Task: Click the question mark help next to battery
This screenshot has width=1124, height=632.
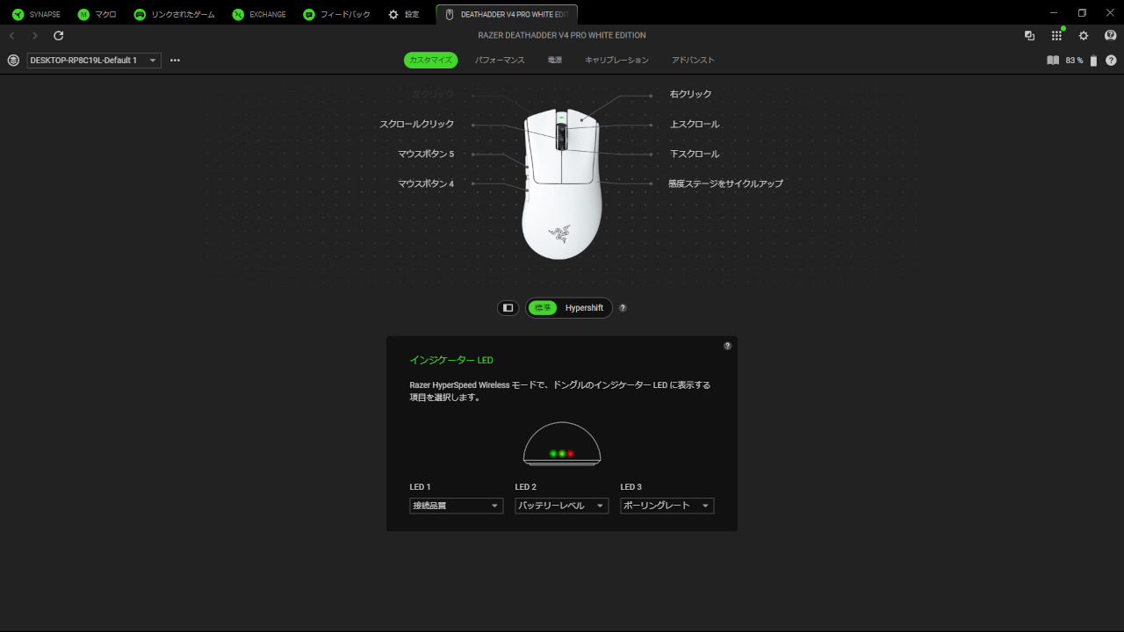Action: (1111, 61)
